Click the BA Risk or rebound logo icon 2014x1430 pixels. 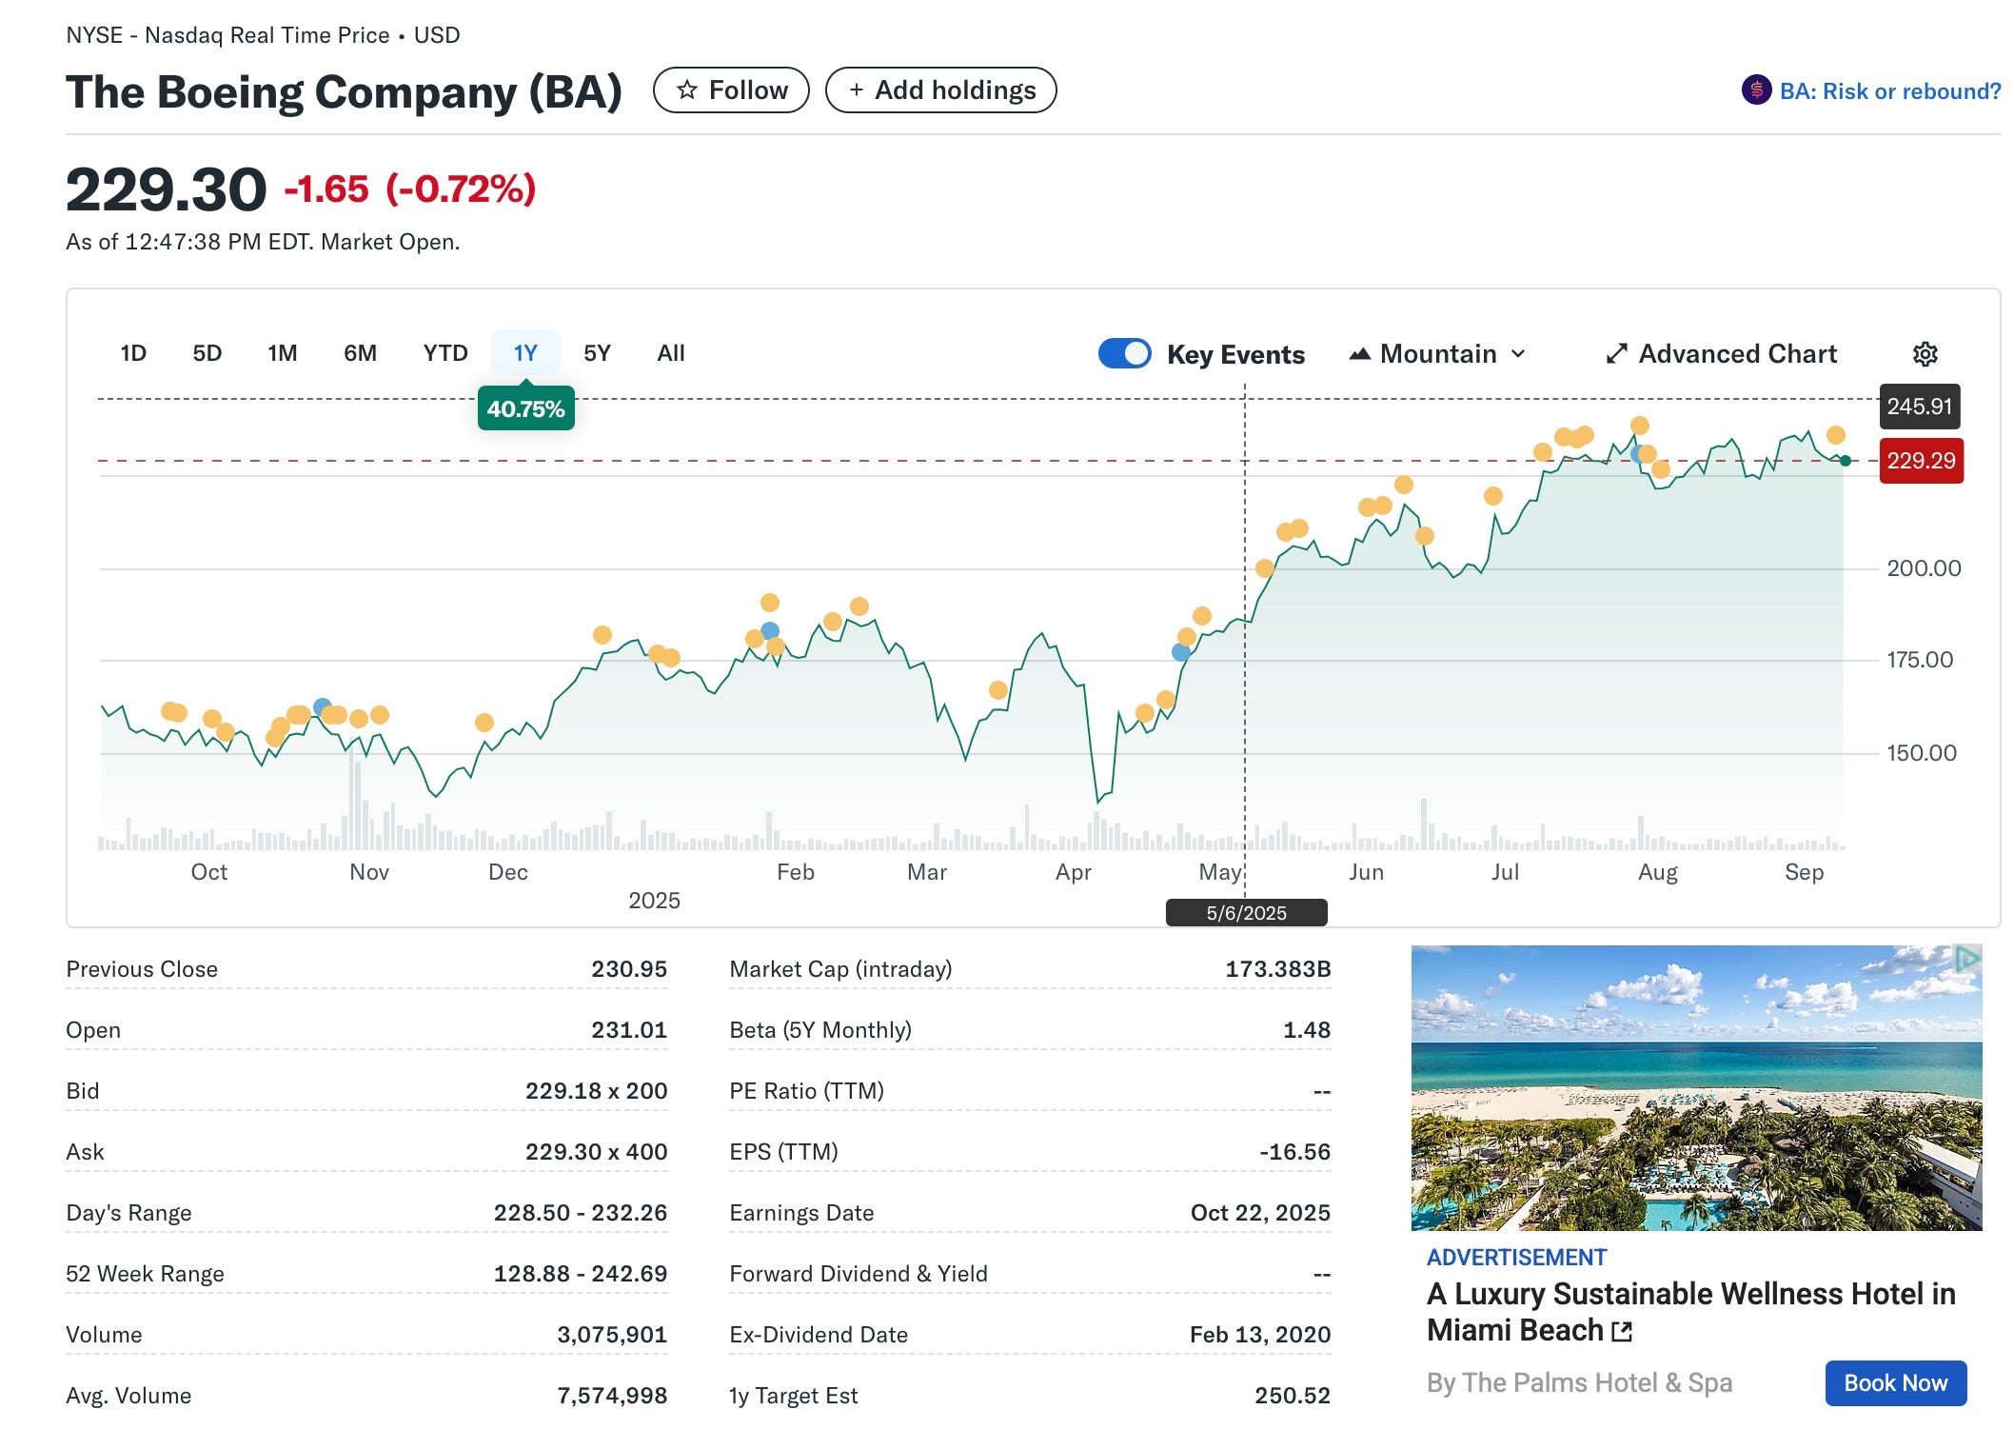[x=1756, y=90]
